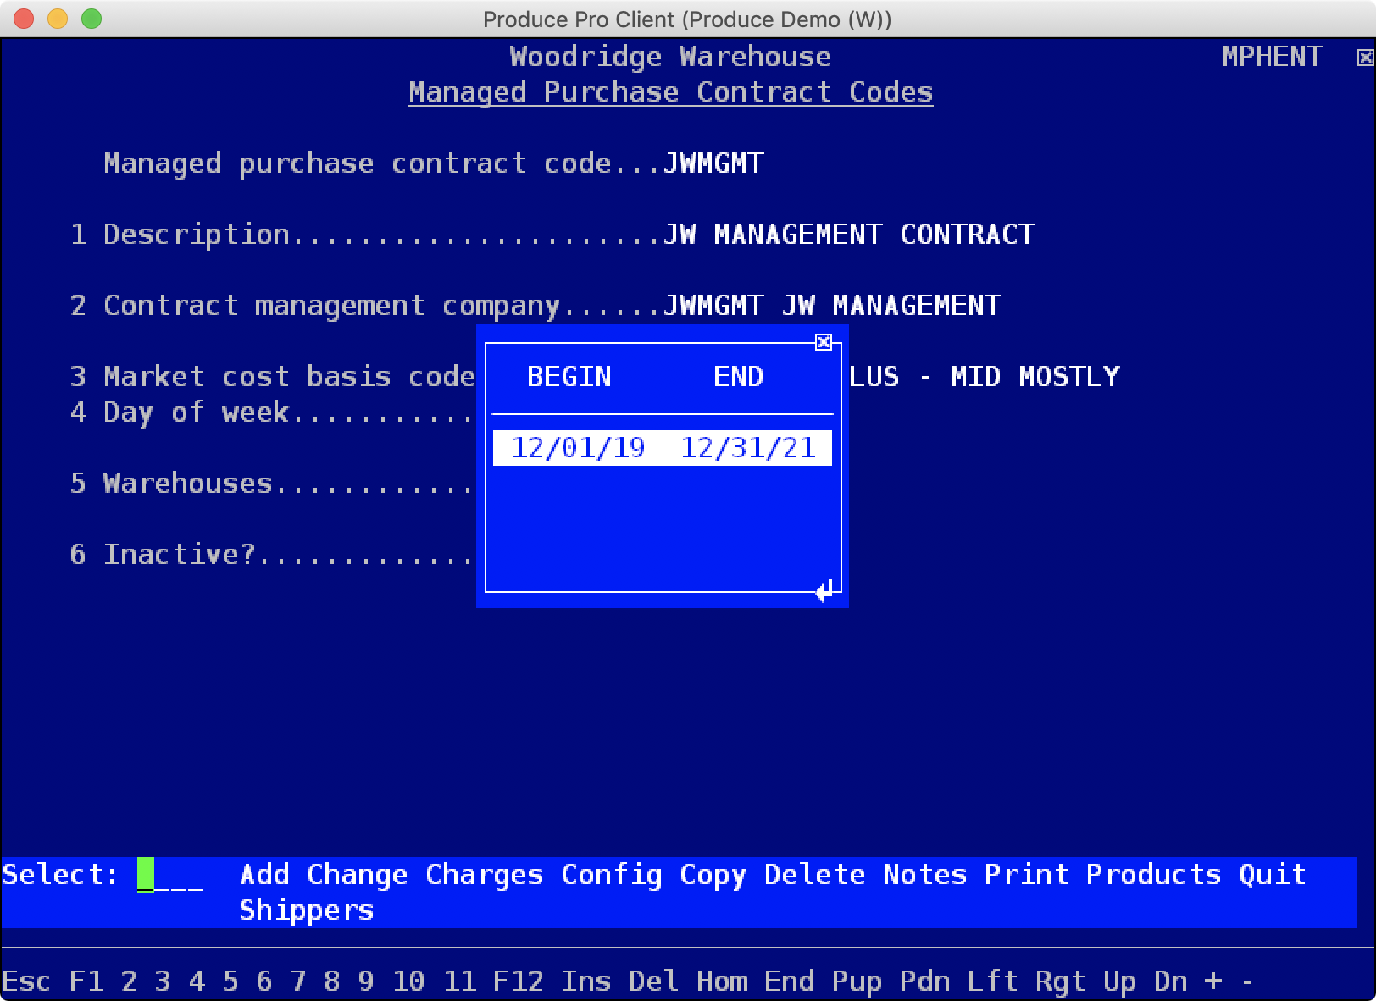The width and height of the screenshot is (1376, 1001).
Task: Close the BEGIN/END date popup
Action: coord(823,342)
